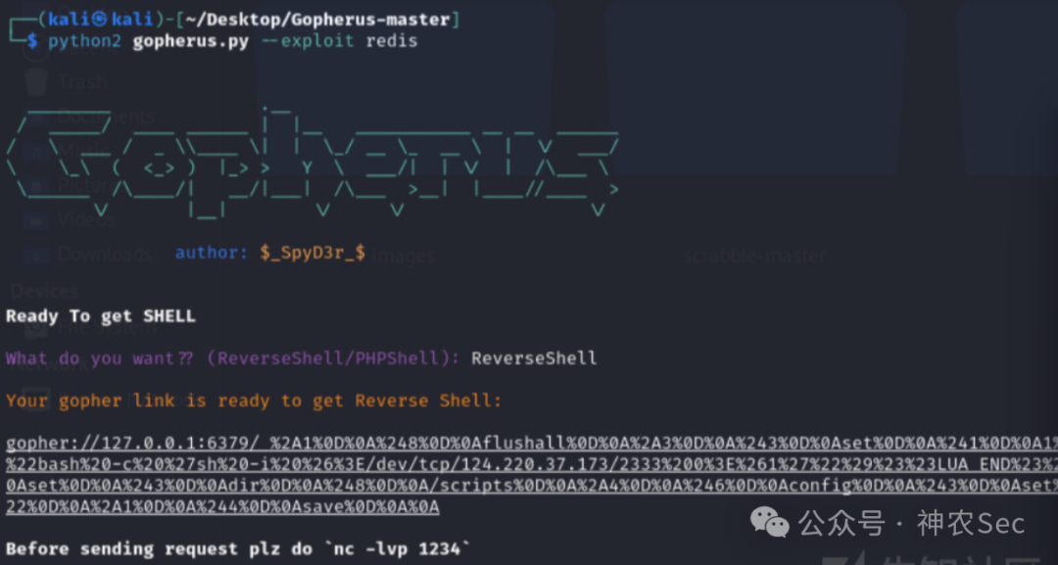Click the ~/Desktop/Gopherus-master path in prompt
Image resolution: width=1058 pixels, height=565 pixels.
coord(317,20)
